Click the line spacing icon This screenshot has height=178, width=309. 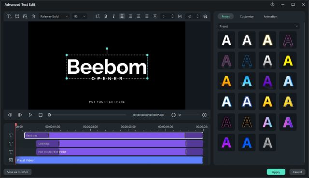pyautogui.click(x=98, y=16)
